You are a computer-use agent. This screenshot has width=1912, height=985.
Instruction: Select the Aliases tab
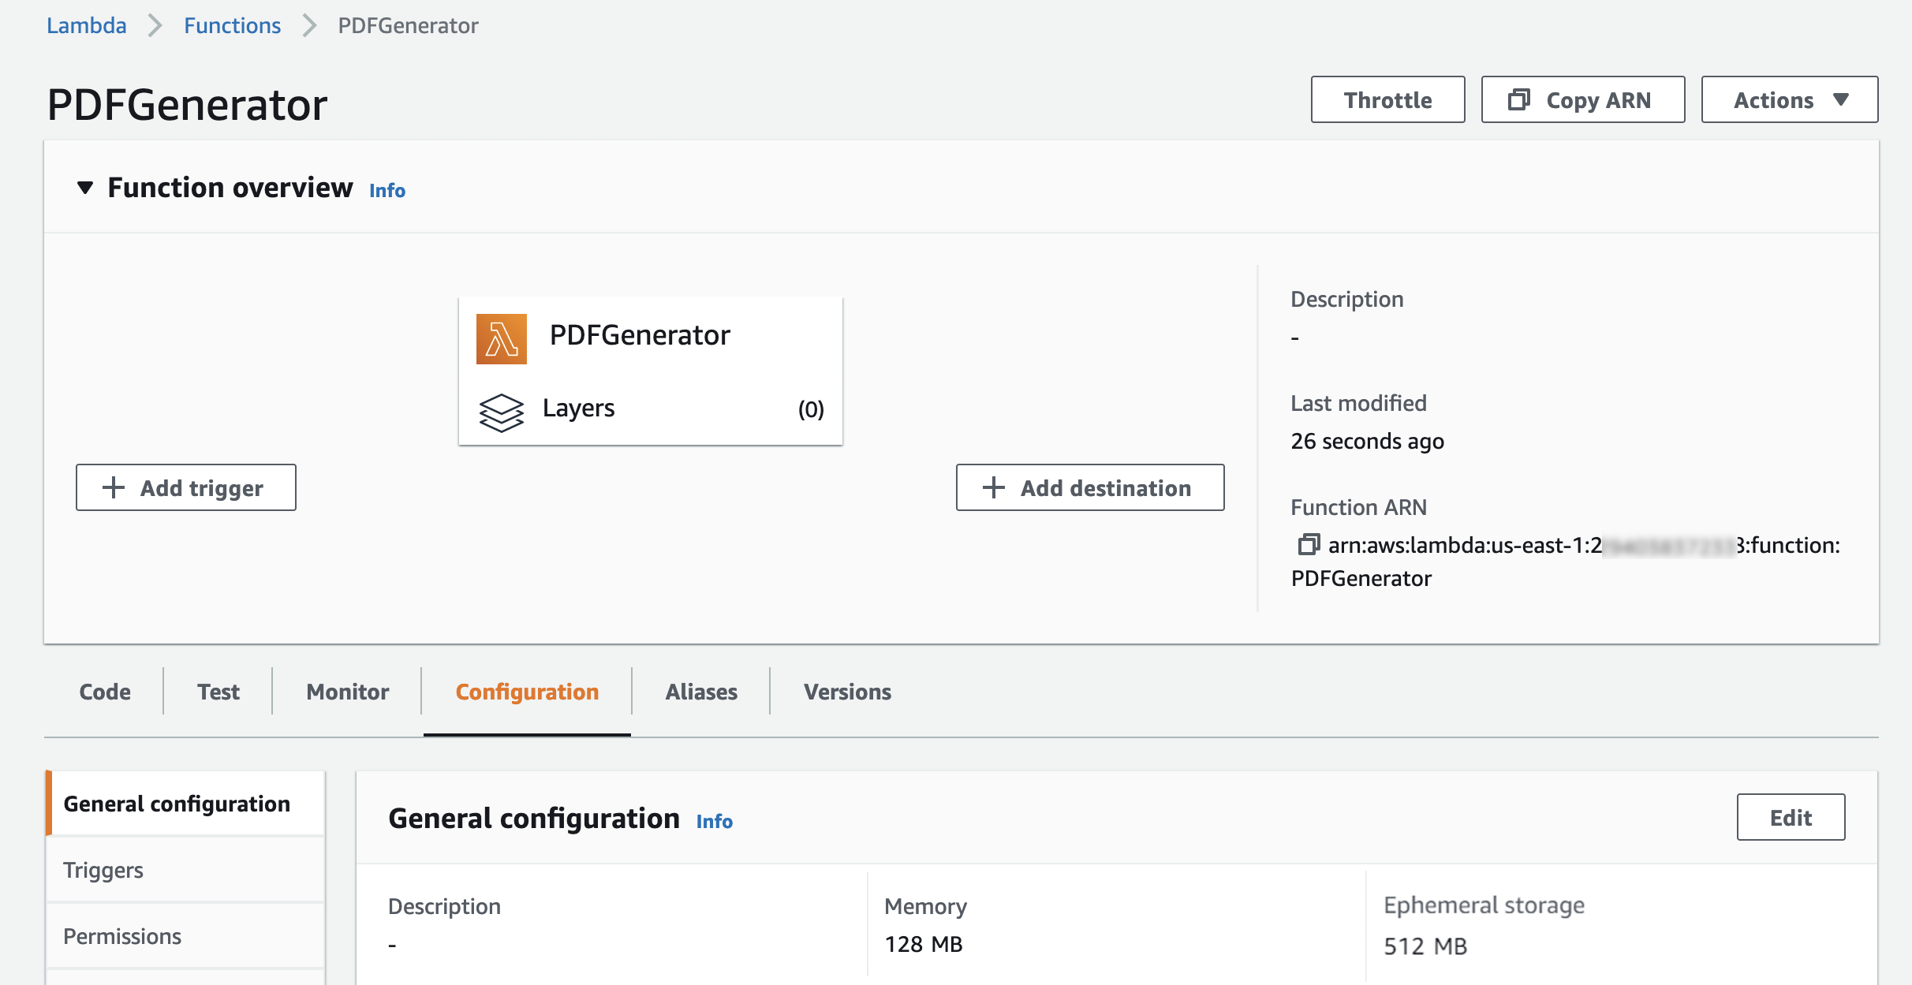[700, 691]
